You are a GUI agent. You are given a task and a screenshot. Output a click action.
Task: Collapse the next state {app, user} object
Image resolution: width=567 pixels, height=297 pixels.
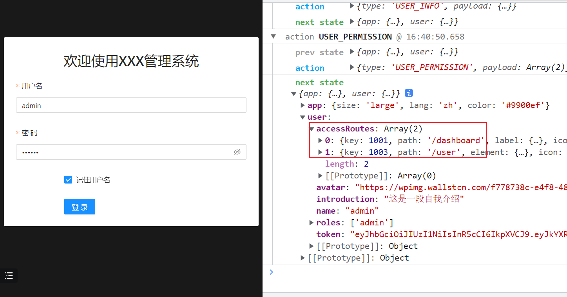293,94
